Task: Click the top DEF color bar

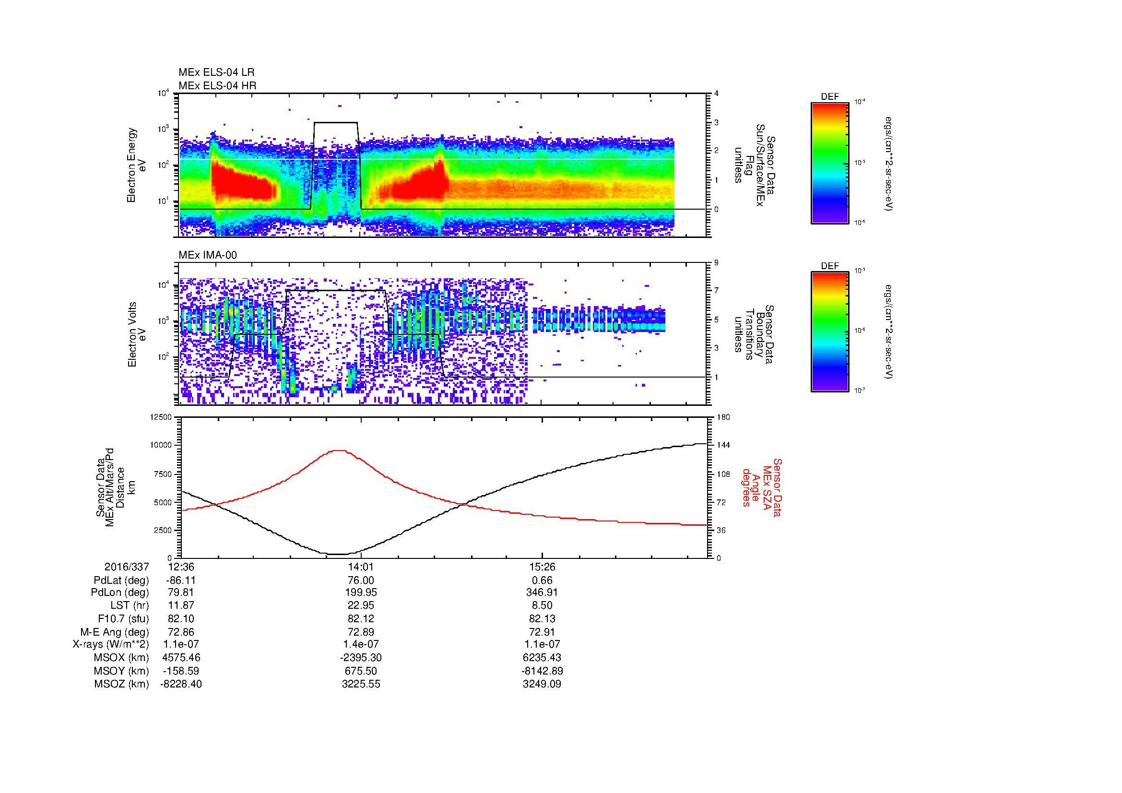Action: tap(830, 163)
